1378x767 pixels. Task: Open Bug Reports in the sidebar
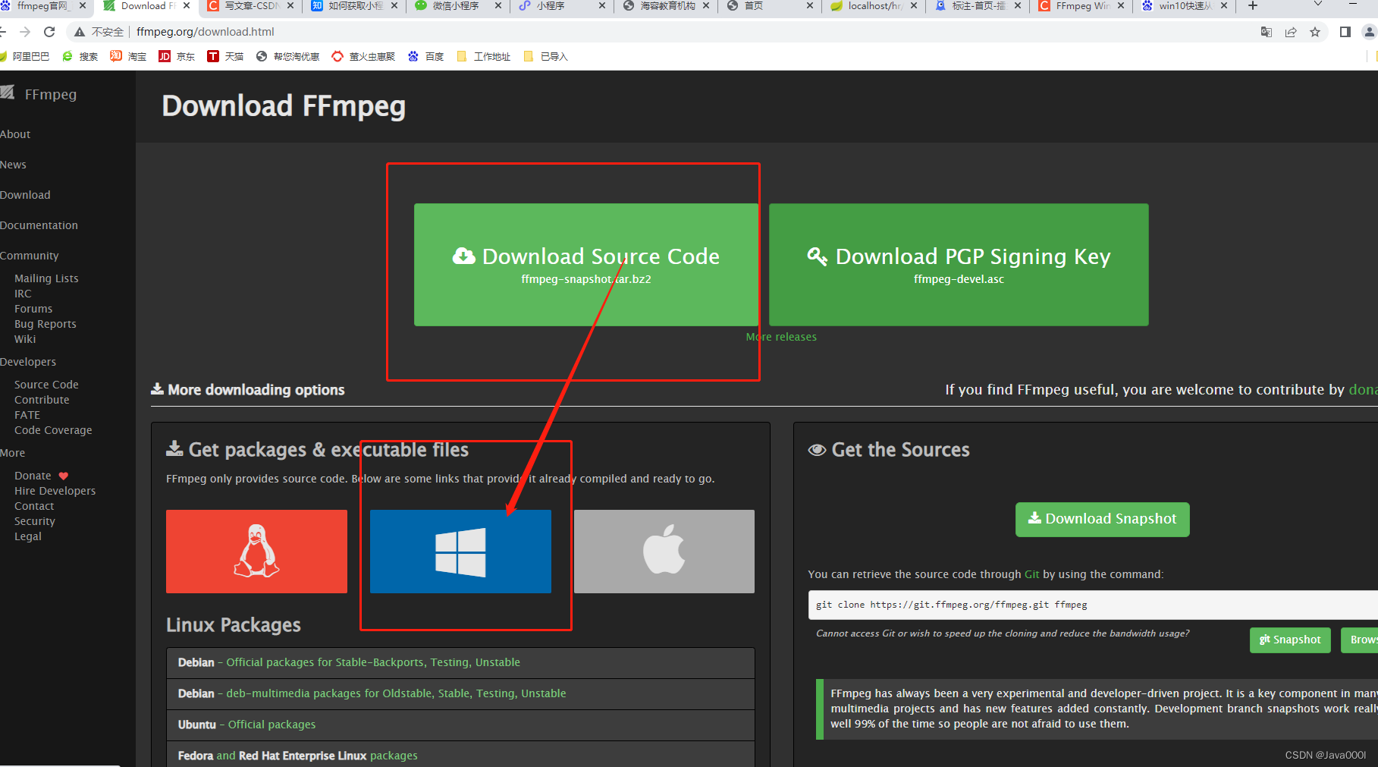tap(46, 324)
